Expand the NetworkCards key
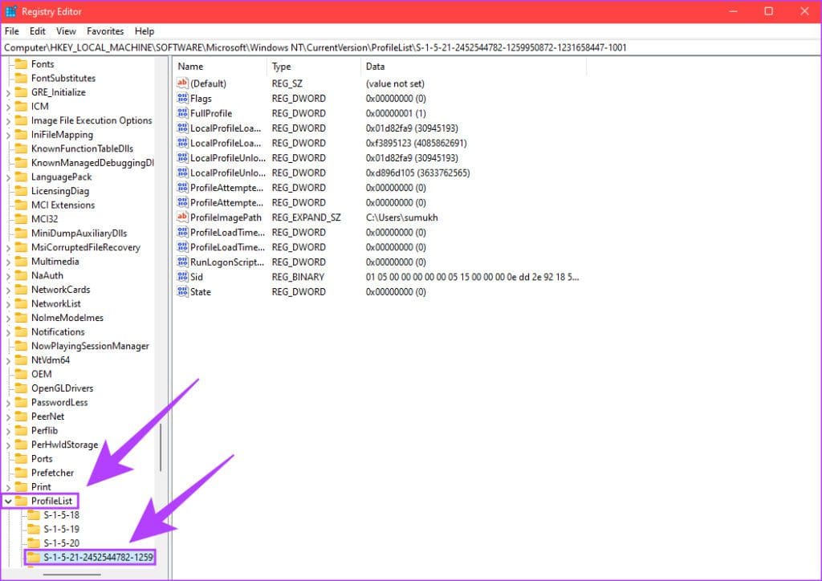The height and width of the screenshot is (581, 822). click(x=8, y=290)
